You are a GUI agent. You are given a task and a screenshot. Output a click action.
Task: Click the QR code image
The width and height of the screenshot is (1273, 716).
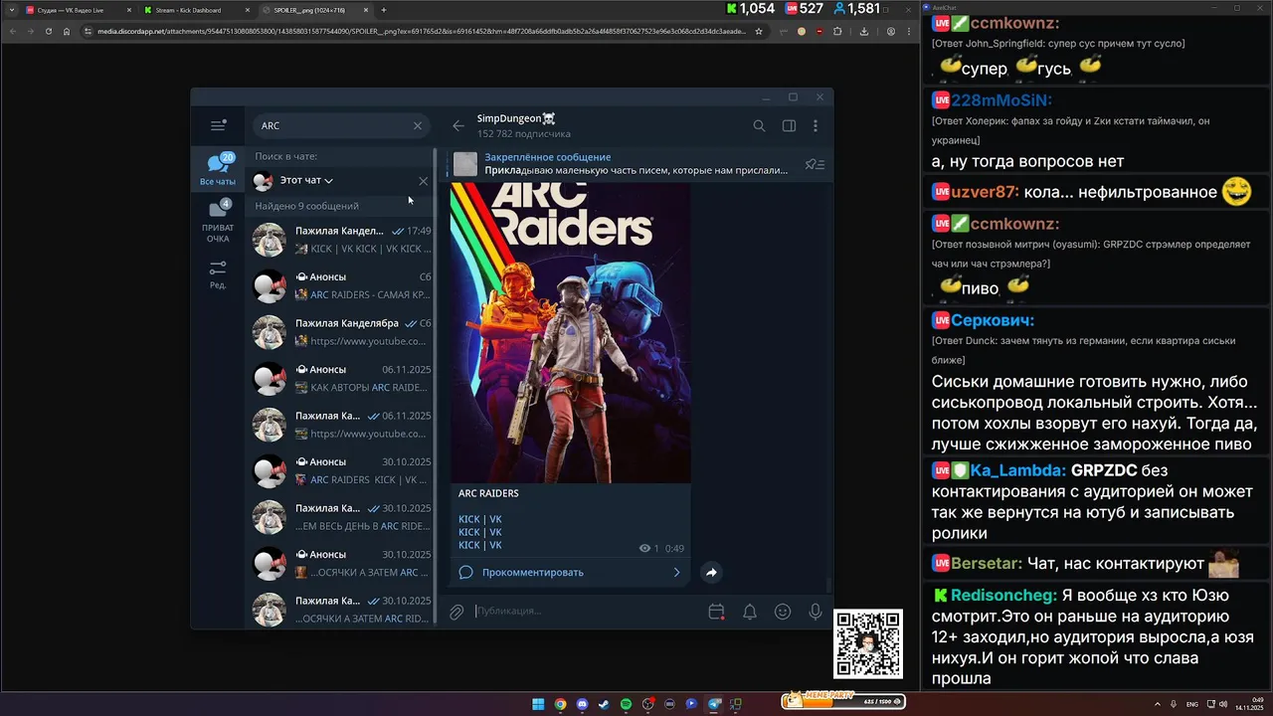click(x=868, y=643)
